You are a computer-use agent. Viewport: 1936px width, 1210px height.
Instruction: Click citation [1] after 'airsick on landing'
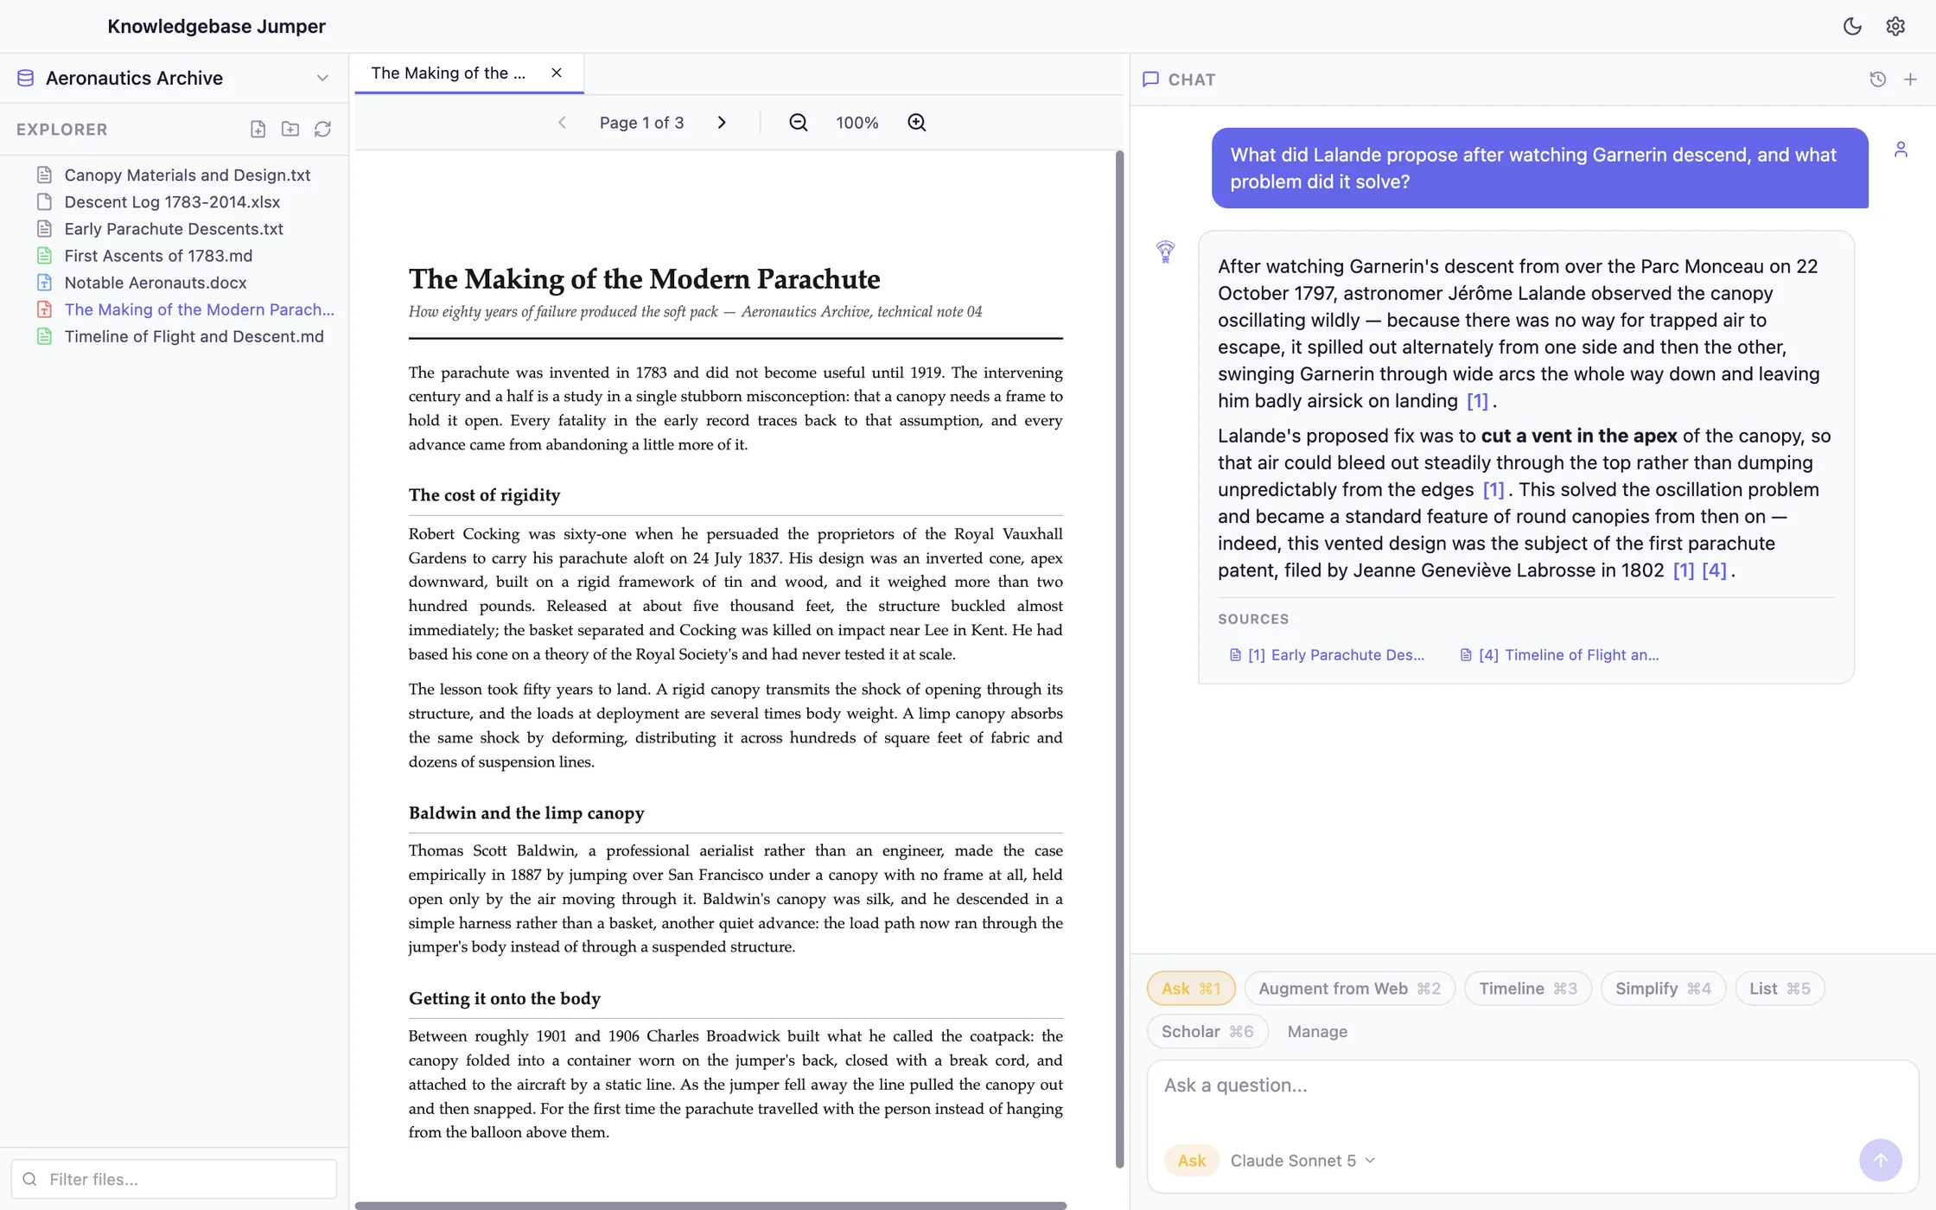click(x=1477, y=400)
